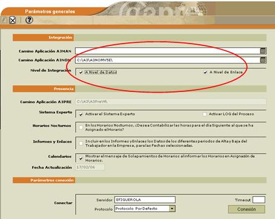Toggle Activar el Sistema Experto checkbox
275x219 pixels.
[81, 114]
